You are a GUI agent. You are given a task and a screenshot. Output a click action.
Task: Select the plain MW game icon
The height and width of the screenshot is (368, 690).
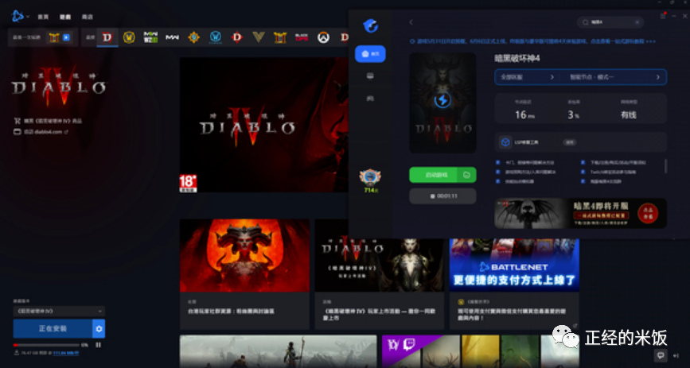tap(172, 37)
